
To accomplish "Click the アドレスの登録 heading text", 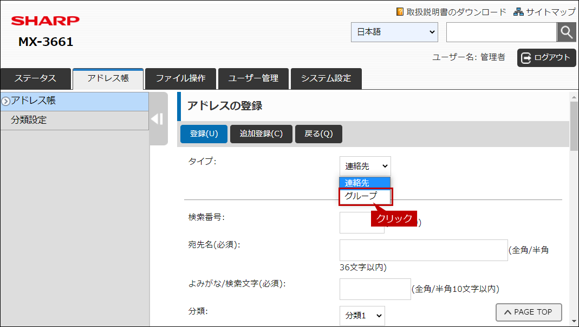I will [225, 106].
